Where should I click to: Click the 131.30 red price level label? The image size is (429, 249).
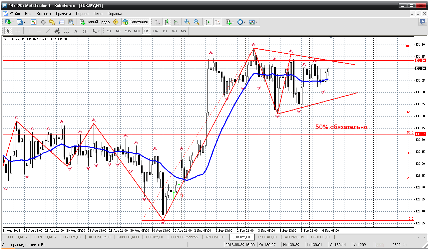420,61
